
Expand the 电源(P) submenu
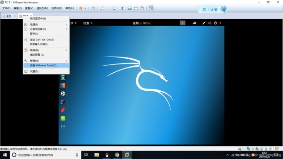46,24
